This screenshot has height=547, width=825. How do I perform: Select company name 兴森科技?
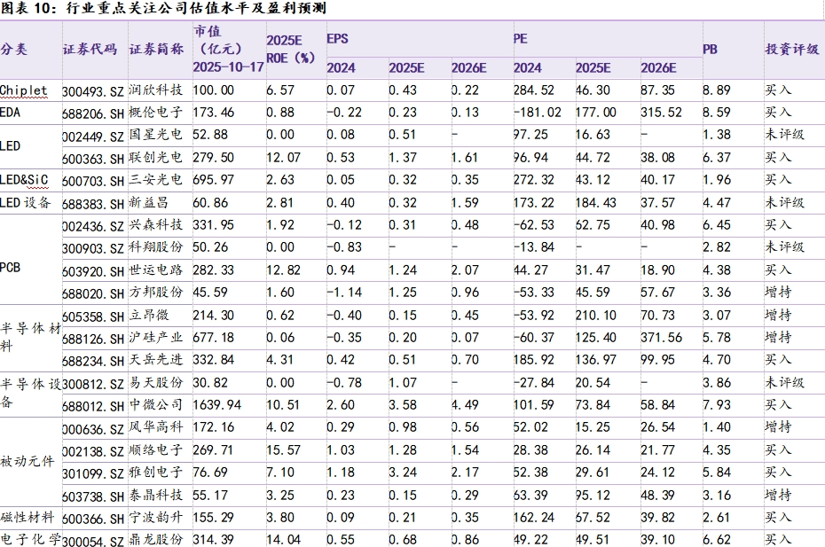[x=156, y=224]
